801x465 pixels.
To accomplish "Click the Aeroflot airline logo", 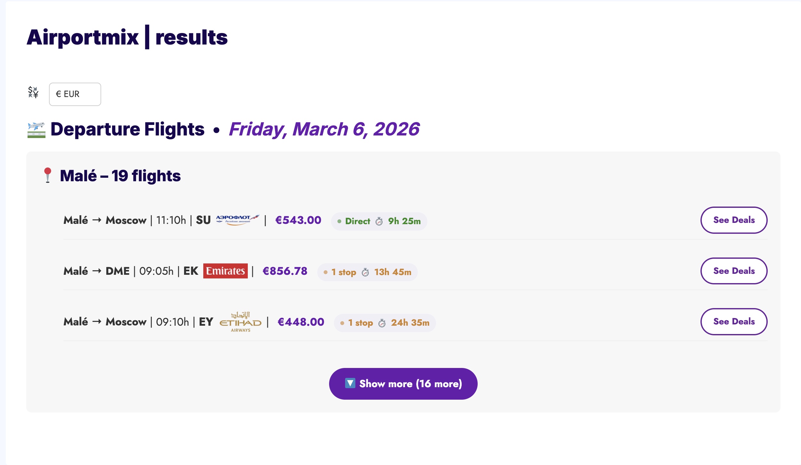I will click(x=237, y=220).
